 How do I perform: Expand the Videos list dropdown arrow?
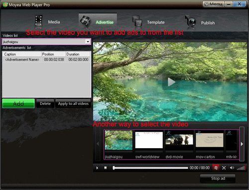(88, 42)
